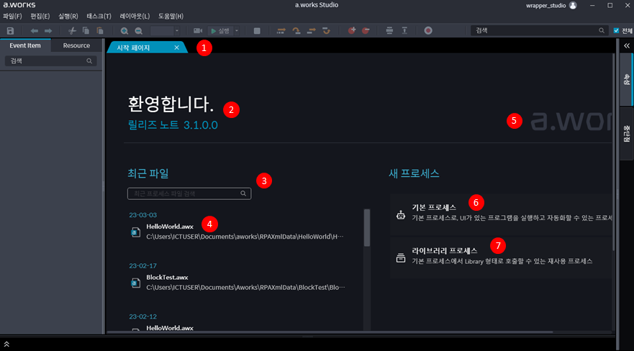Click the 23-02-12 date label
This screenshot has height=351, width=634.
pyautogui.click(x=142, y=316)
